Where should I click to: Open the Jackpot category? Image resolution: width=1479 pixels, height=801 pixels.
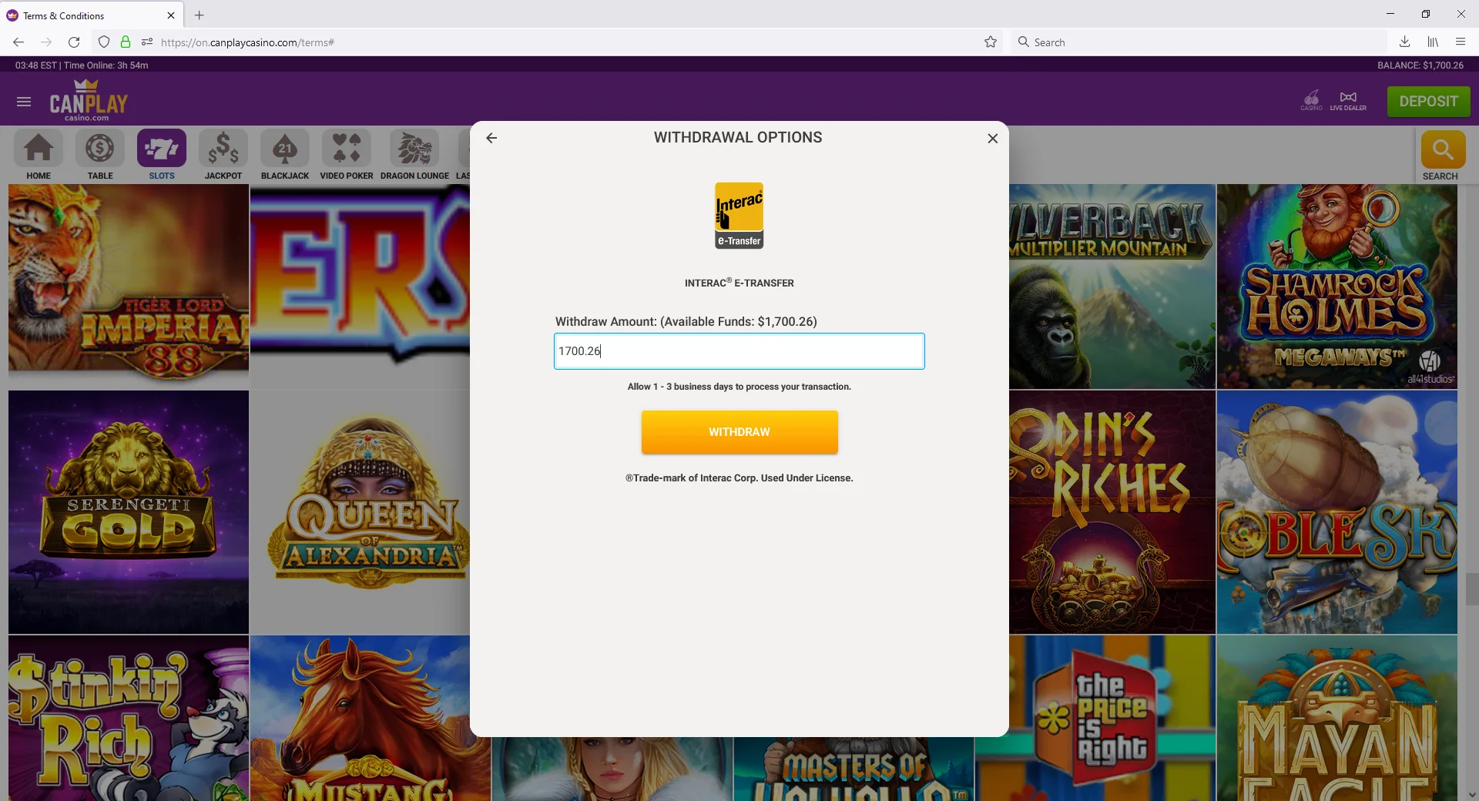(223, 155)
